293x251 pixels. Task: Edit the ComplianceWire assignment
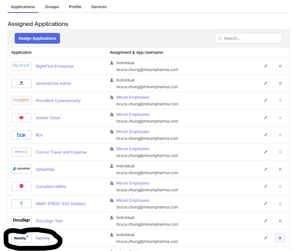point(265,186)
